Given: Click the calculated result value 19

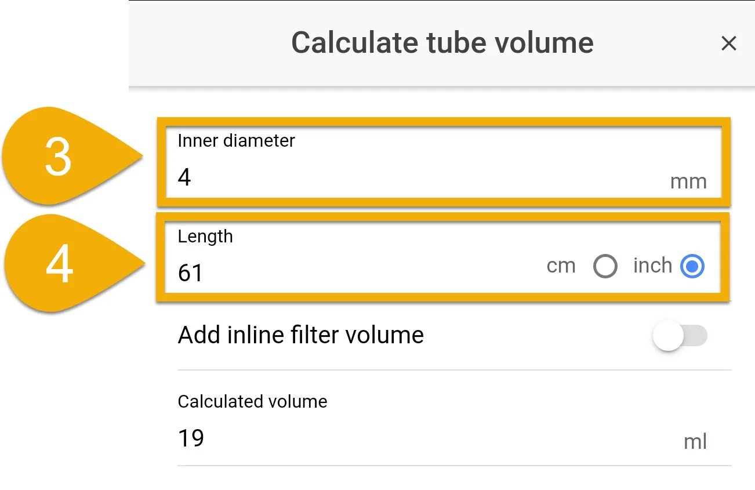Looking at the screenshot, I should point(191,438).
